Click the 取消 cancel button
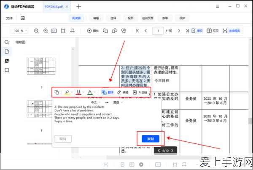The width and height of the screenshot is (253, 170). (63, 139)
